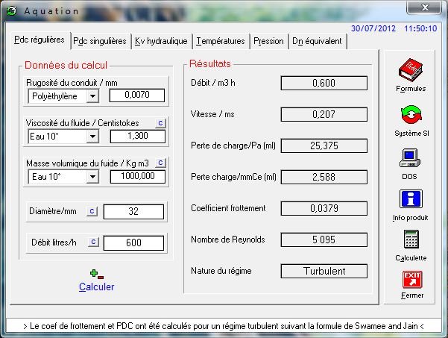Expand the Polyéthylène roughness dropdown

pyautogui.click(x=92, y=96)
